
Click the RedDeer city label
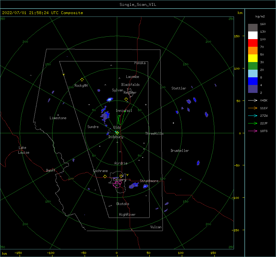[130, 93]
